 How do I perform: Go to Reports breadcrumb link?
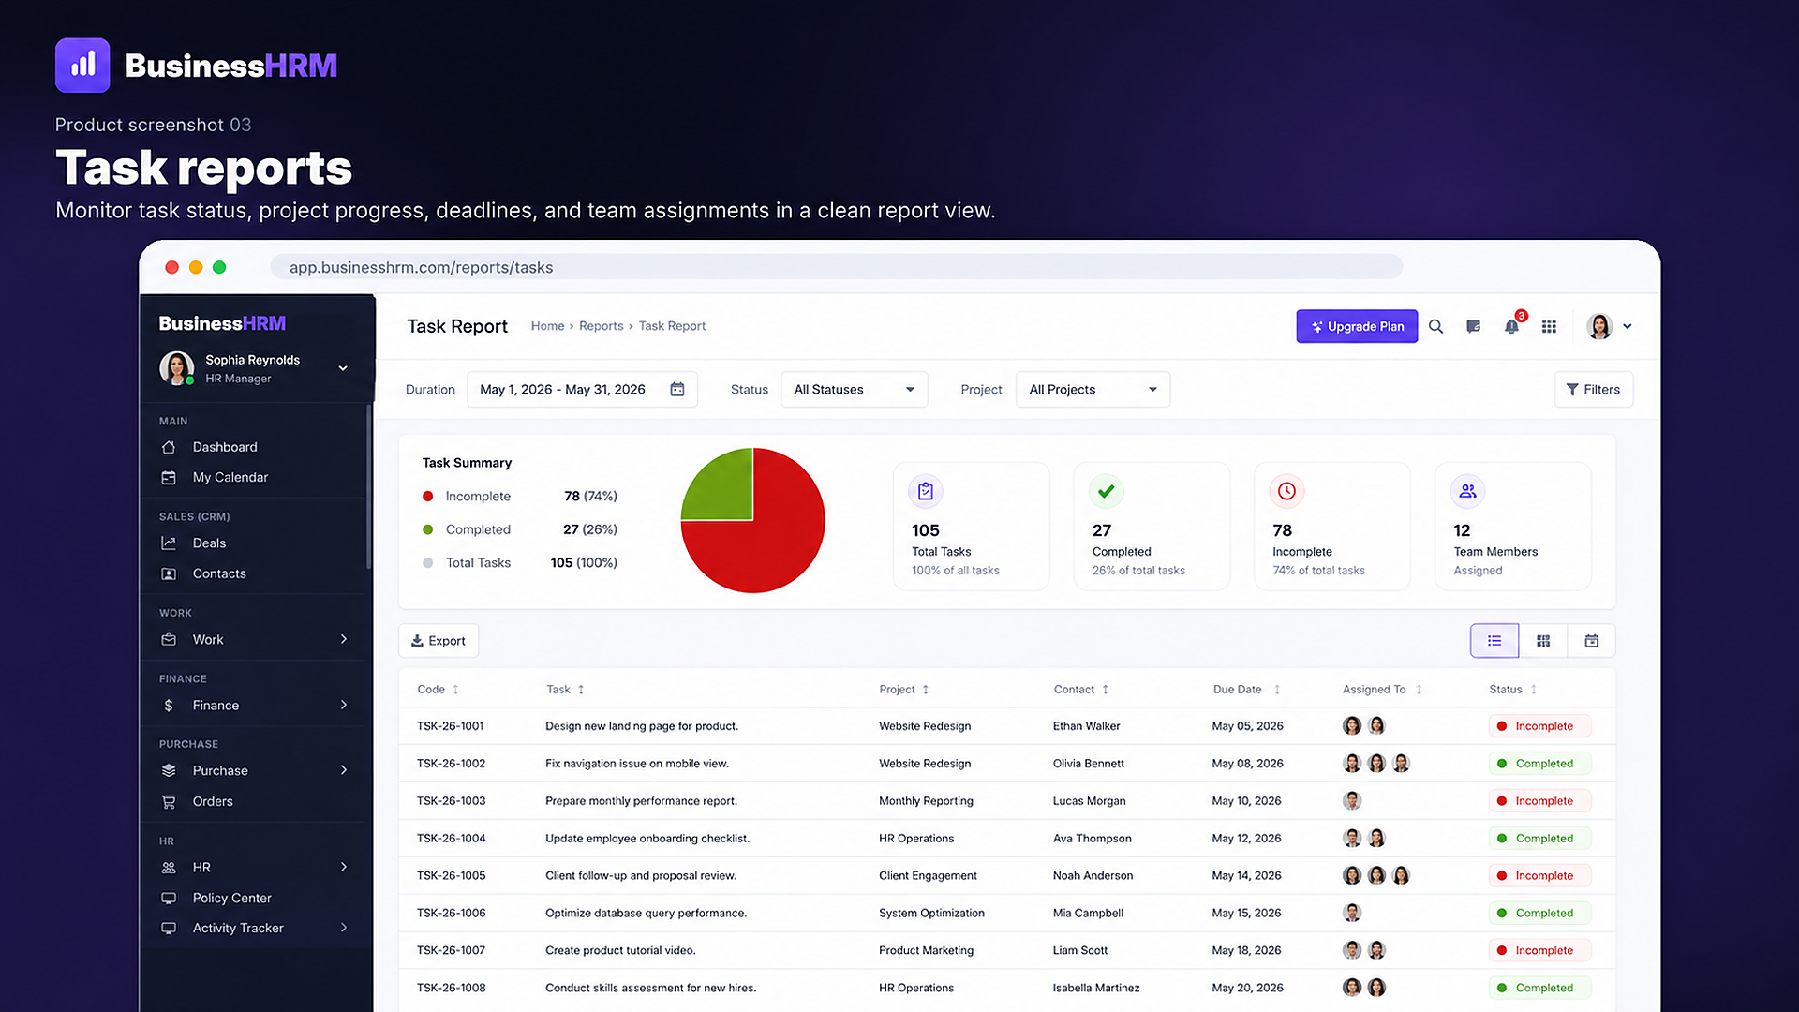pos(601,326)
